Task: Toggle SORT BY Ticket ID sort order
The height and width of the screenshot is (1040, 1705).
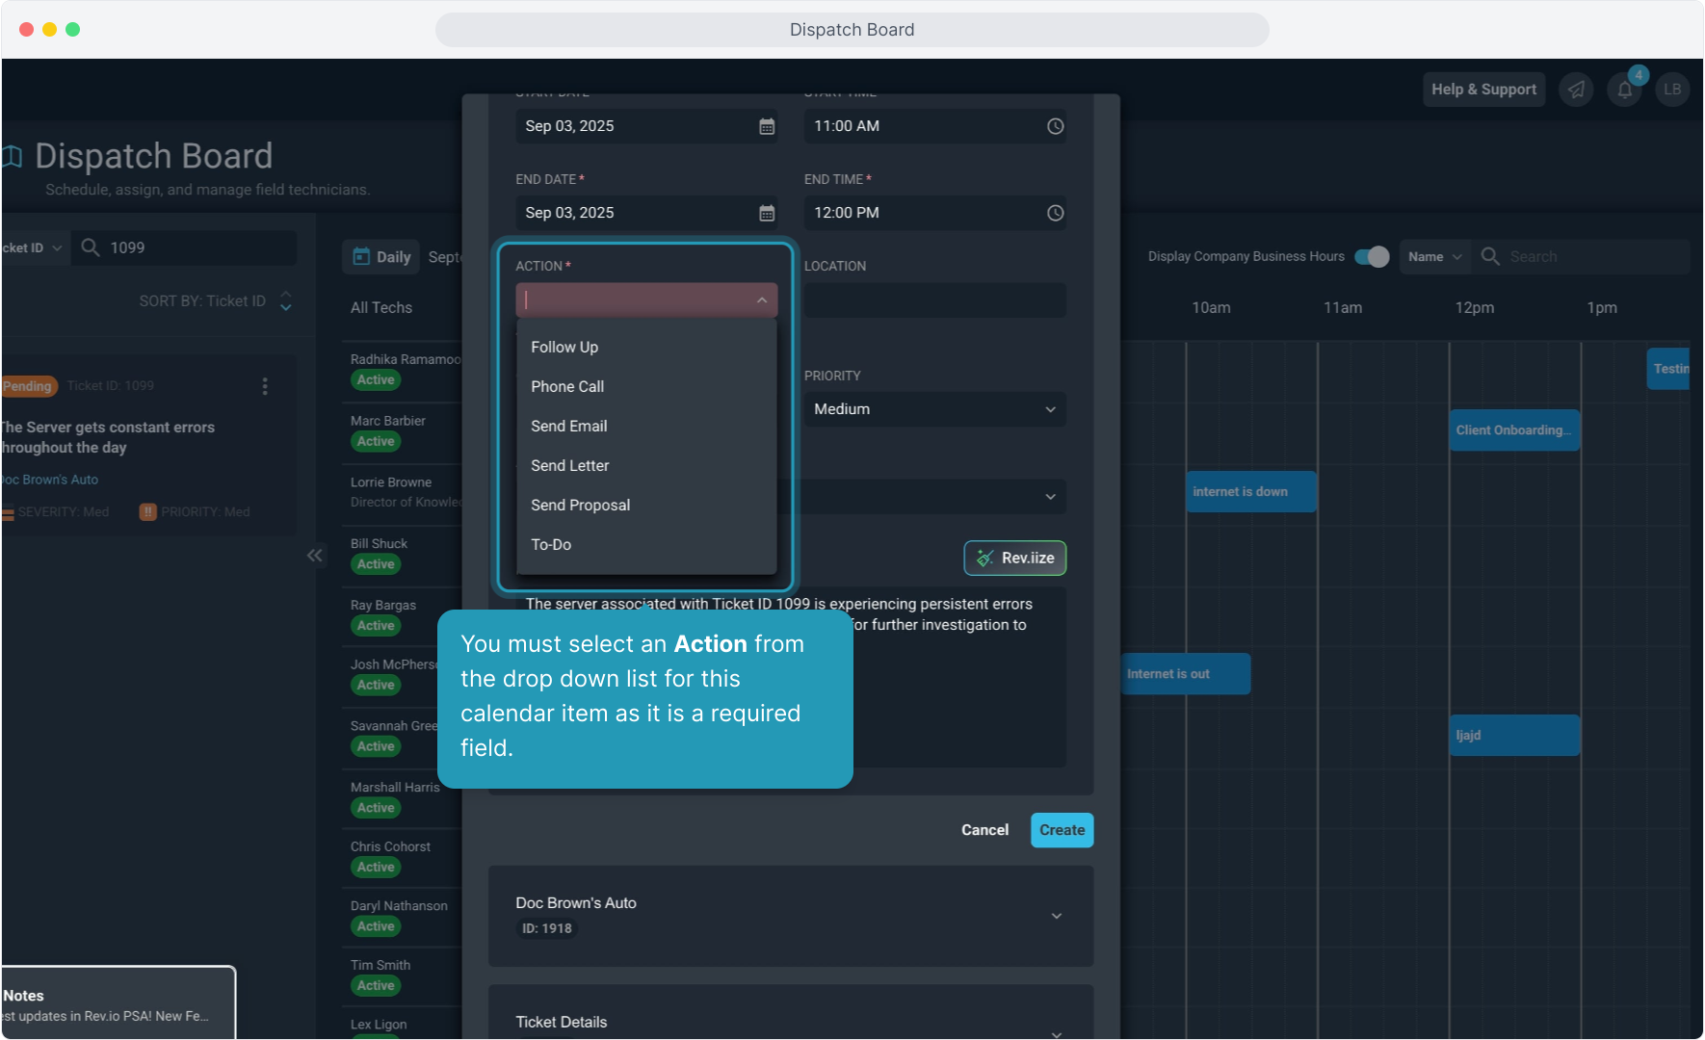Action: point(285,301)
